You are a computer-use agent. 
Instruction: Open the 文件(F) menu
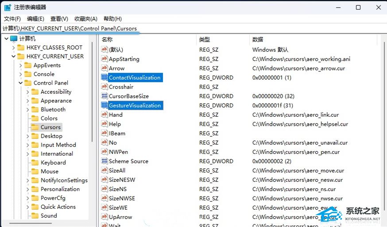coord(12,19)
